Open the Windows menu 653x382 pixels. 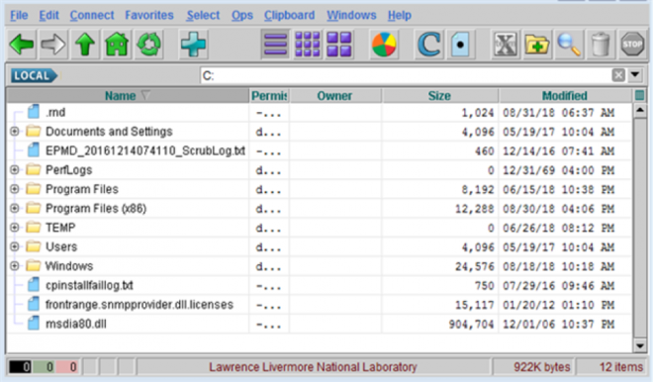tap(351, 16)
